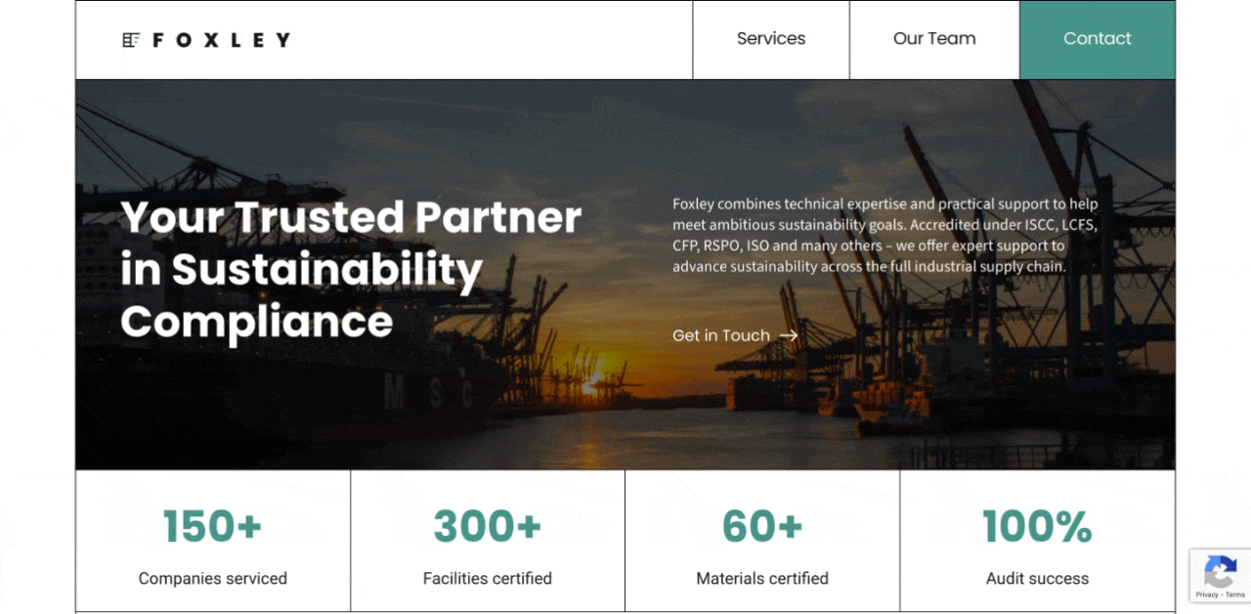The width and height of the screenshot is (1251, 614).
Task: Select the 300+ statistic number
Action: point(487,527)
